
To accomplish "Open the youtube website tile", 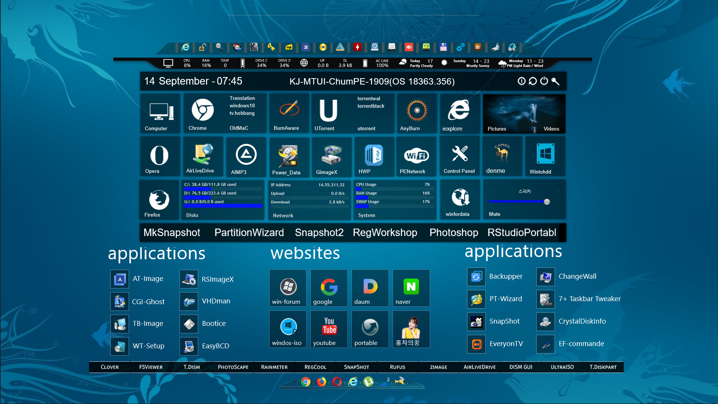I will [x=329, y=329].
